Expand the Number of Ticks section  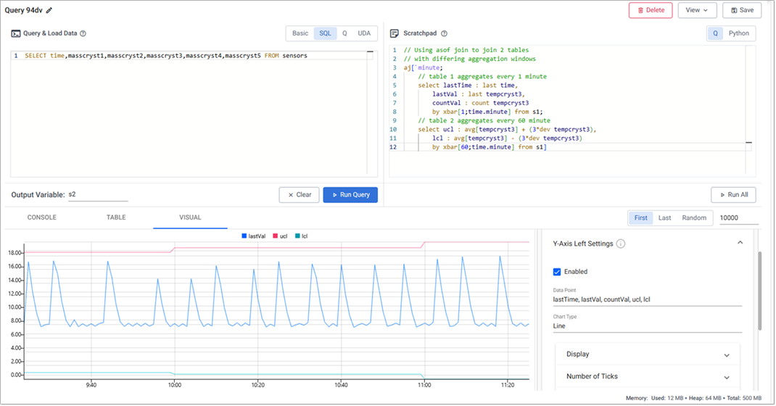coord(726,377)
